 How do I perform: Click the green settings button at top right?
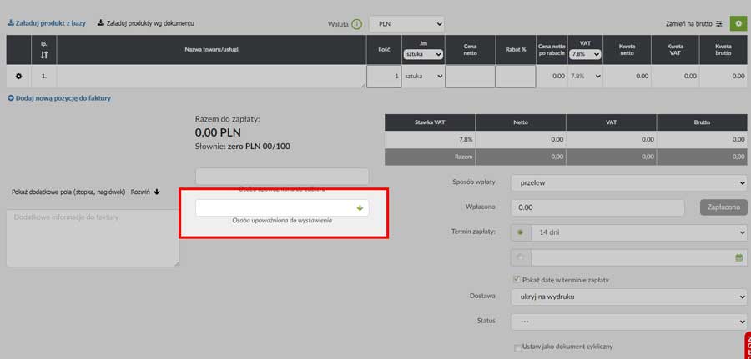738,23
